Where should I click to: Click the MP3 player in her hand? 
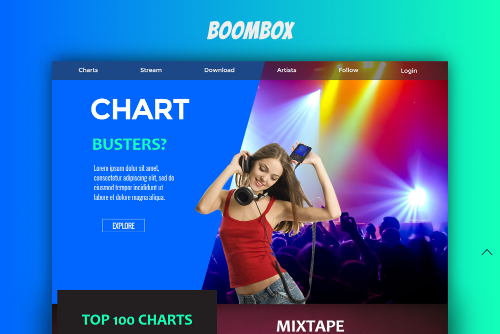tap(300, 152)
